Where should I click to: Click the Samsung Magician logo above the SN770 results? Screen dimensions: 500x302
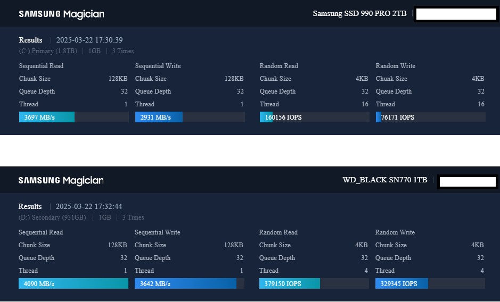tap(61, 181)
